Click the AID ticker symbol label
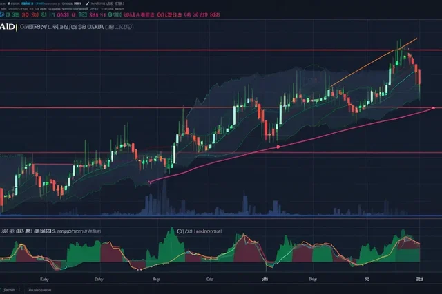The height and width of the screenshot is (294, 442). click(x=7, y=27)
